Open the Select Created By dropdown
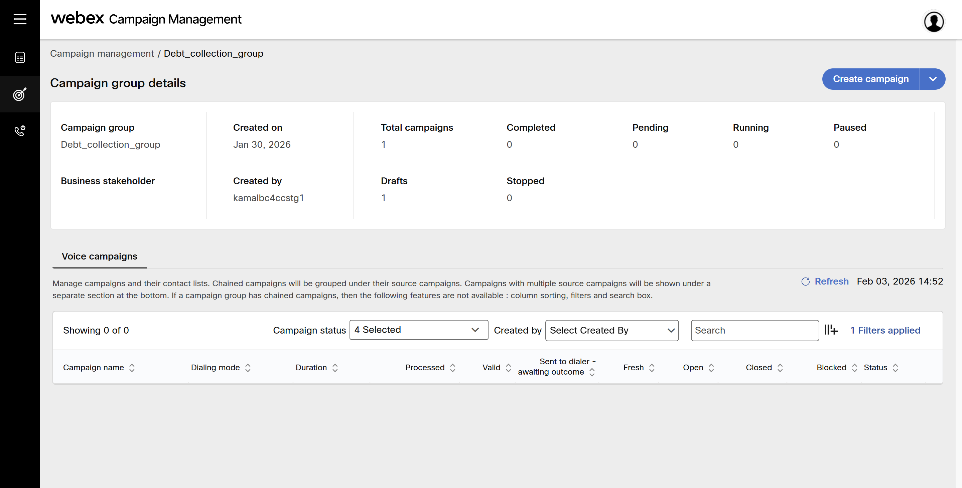Image resolution: width=962 pixels, height=488 pixels. click(x=612, y=330)
